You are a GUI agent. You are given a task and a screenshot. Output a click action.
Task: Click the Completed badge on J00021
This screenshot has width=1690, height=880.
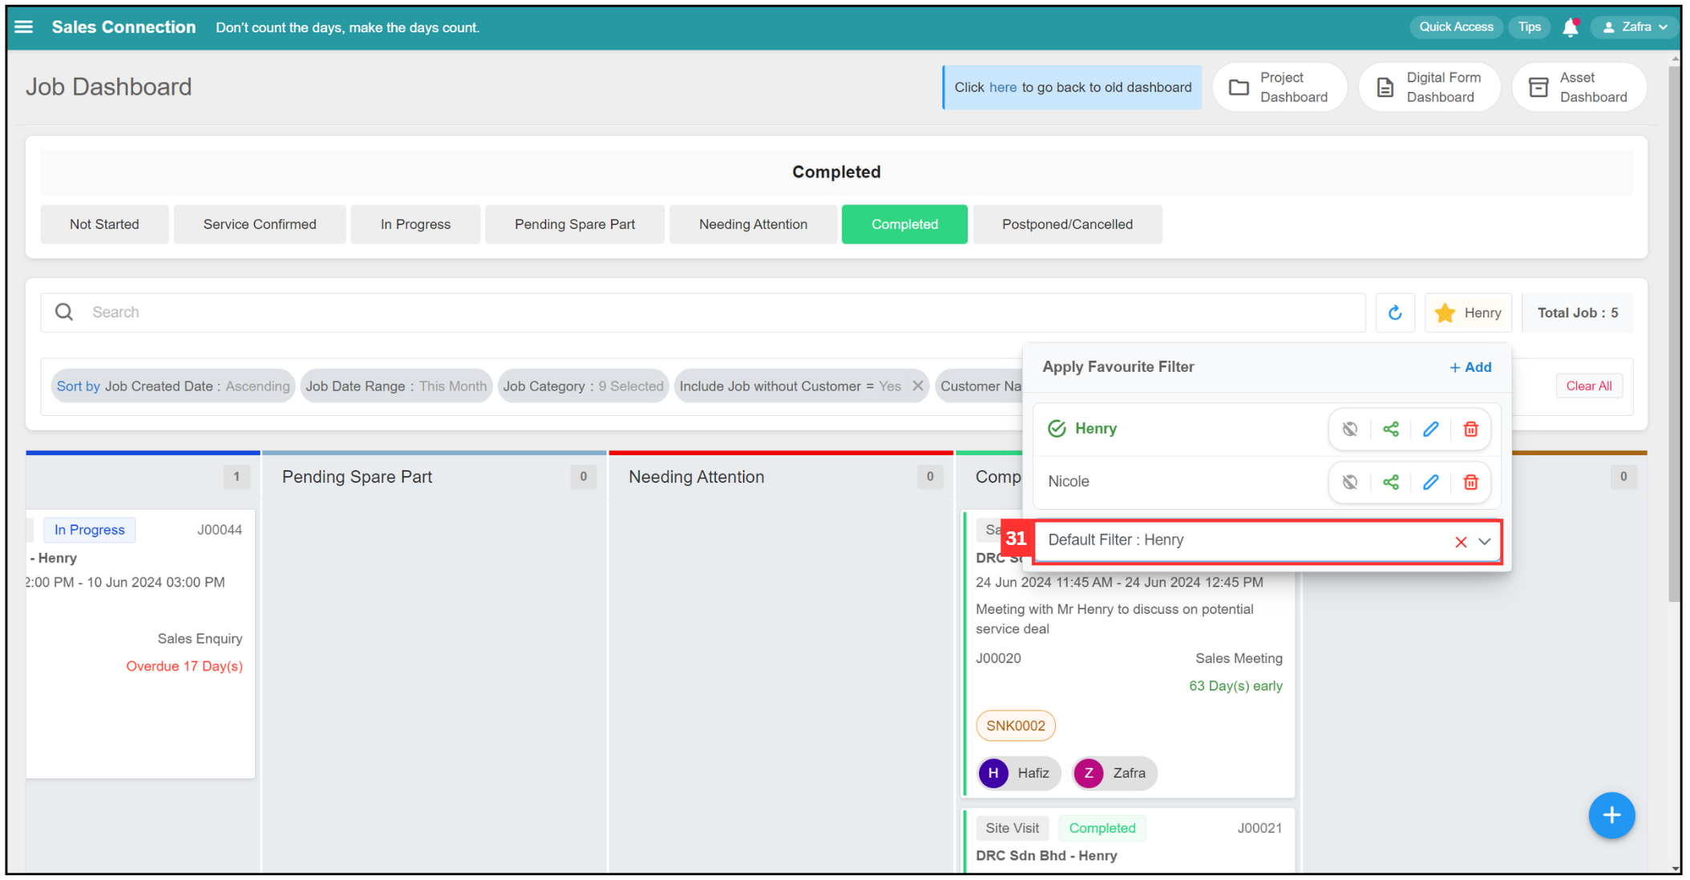point(1102,828)
